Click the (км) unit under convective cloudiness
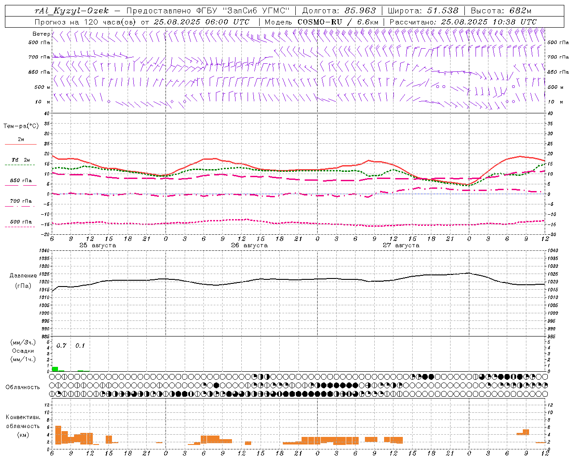Image resolution: width=571 pixels, height=457 pixels. click(23, 435)
